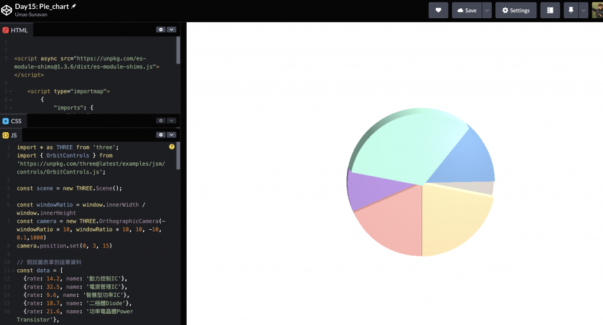Screen dimensions: 603x325
Task: Click the 'const data = [' line
Action: click(x=39, y=270)
